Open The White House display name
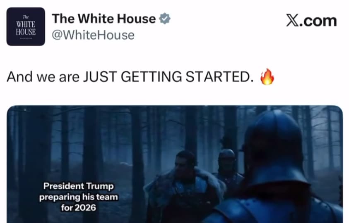The width and height of the screenshot is (349, 223). (x=104, y=19)
